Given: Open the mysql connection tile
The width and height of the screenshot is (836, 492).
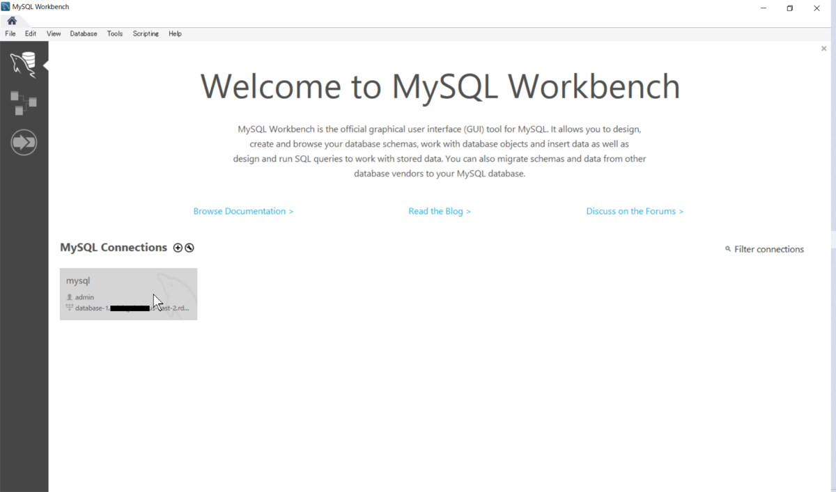Looking at the screenshot, I should [128, 294].
